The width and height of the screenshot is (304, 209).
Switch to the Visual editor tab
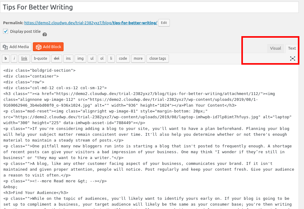(275, 48)
